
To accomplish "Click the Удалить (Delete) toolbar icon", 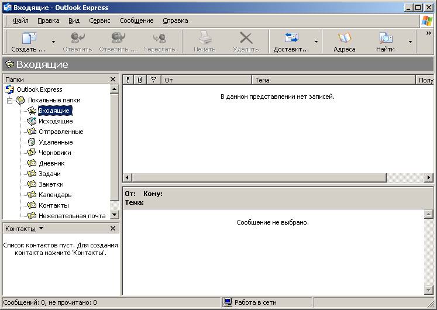I will 246,38.
